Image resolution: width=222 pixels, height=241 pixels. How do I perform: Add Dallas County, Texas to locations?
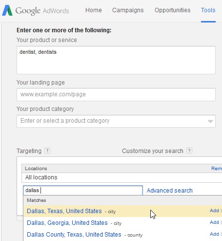click(x=214, y=234)
